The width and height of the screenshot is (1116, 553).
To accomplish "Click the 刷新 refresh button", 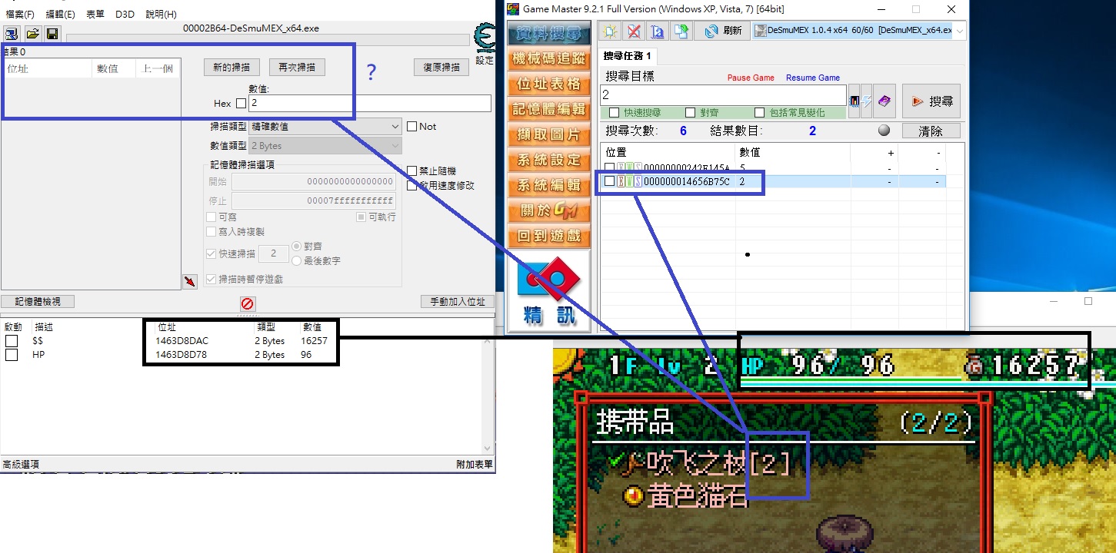I will coord(723,31).
